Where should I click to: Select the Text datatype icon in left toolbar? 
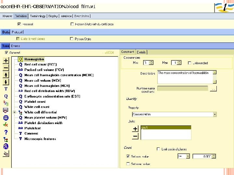[6, 89]
